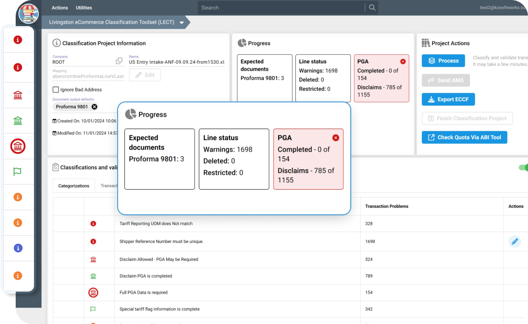Click the Export ECCF button
The image size is (528, 324).
click(448, 99)
